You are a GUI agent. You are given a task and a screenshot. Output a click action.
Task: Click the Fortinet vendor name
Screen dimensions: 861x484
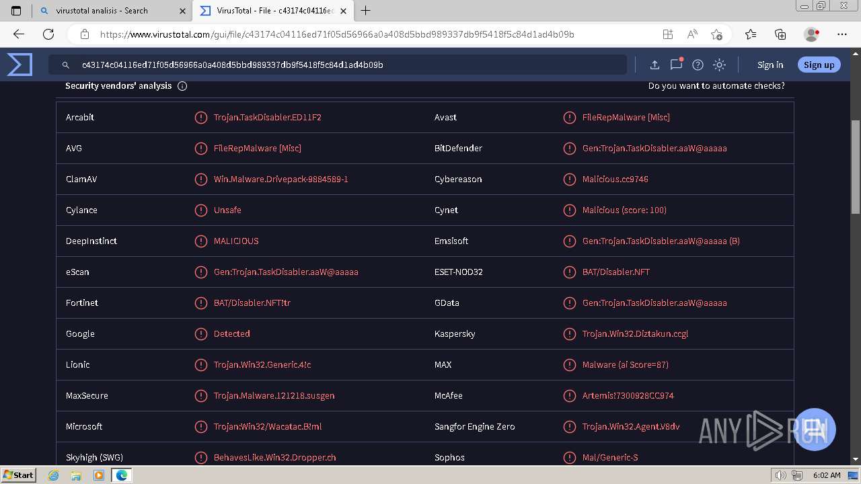pos(82,303)
